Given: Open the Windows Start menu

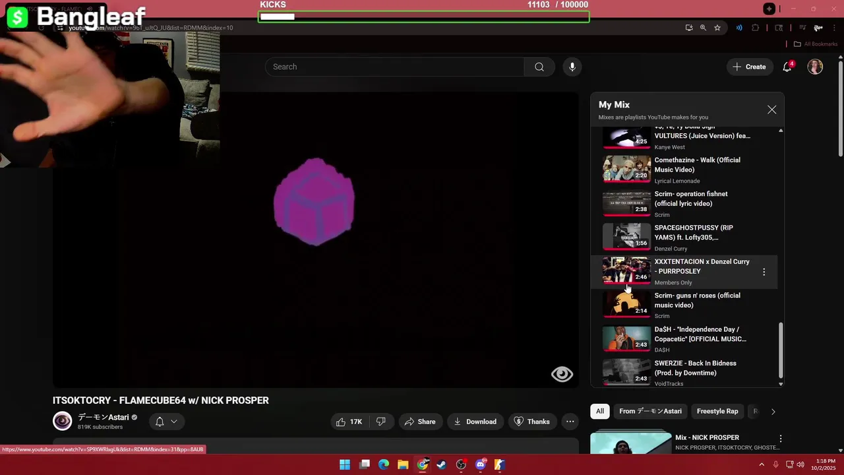Looking at the screenshot, I should pos(345,464).
